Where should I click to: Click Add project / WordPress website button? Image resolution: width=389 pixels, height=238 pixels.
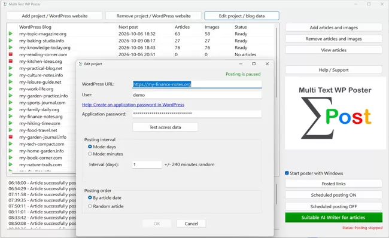54,16
